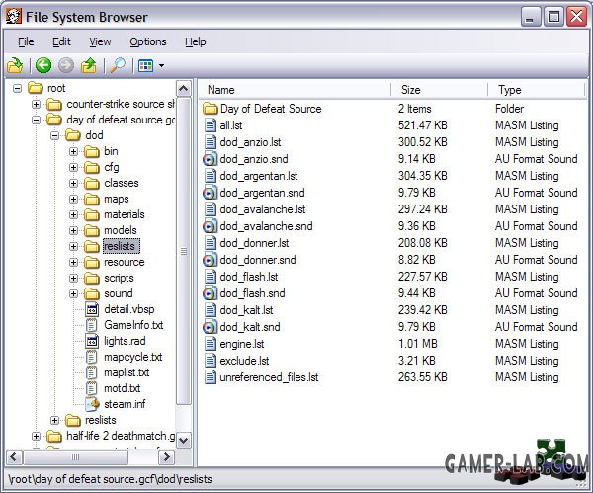Select the dod_avalanche.lst file name

(x=263, y=209)
